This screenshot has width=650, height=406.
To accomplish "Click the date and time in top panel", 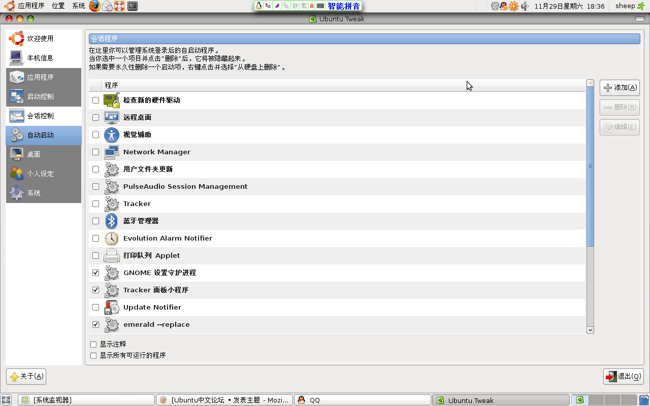I will [x=569, y=6].
